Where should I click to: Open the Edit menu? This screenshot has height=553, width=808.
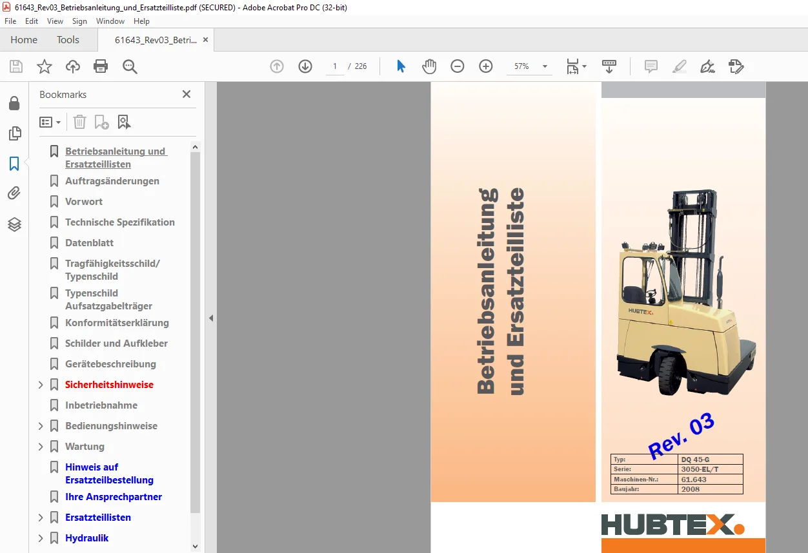coord(32,21)
